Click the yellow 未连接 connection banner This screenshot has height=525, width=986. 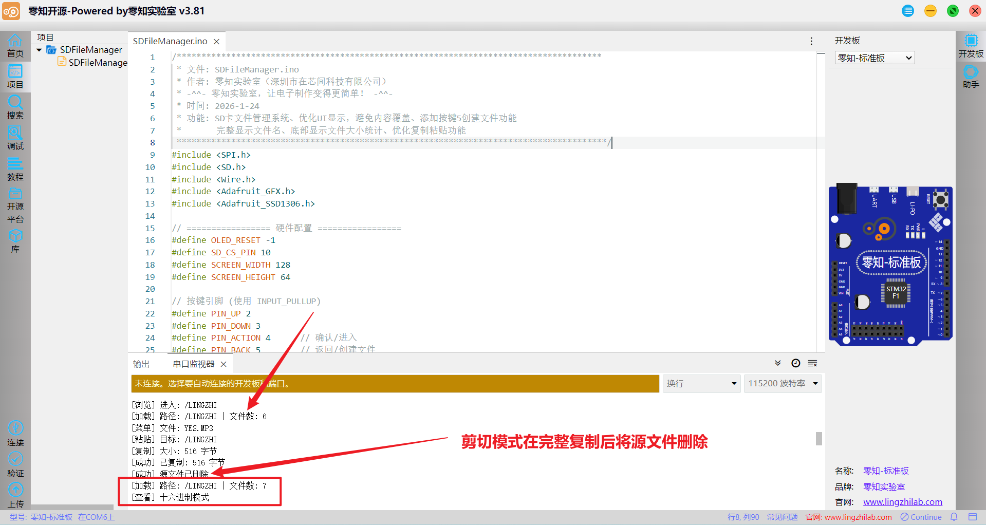(x=395, y=384)
